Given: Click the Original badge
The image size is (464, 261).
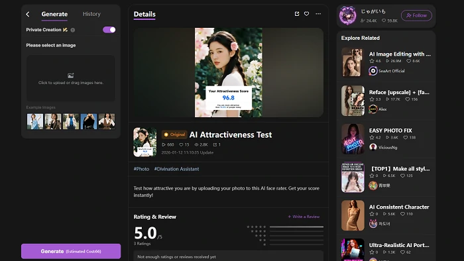Looking at the screenshot, I should pyautogui.click(x=174, y=134).
